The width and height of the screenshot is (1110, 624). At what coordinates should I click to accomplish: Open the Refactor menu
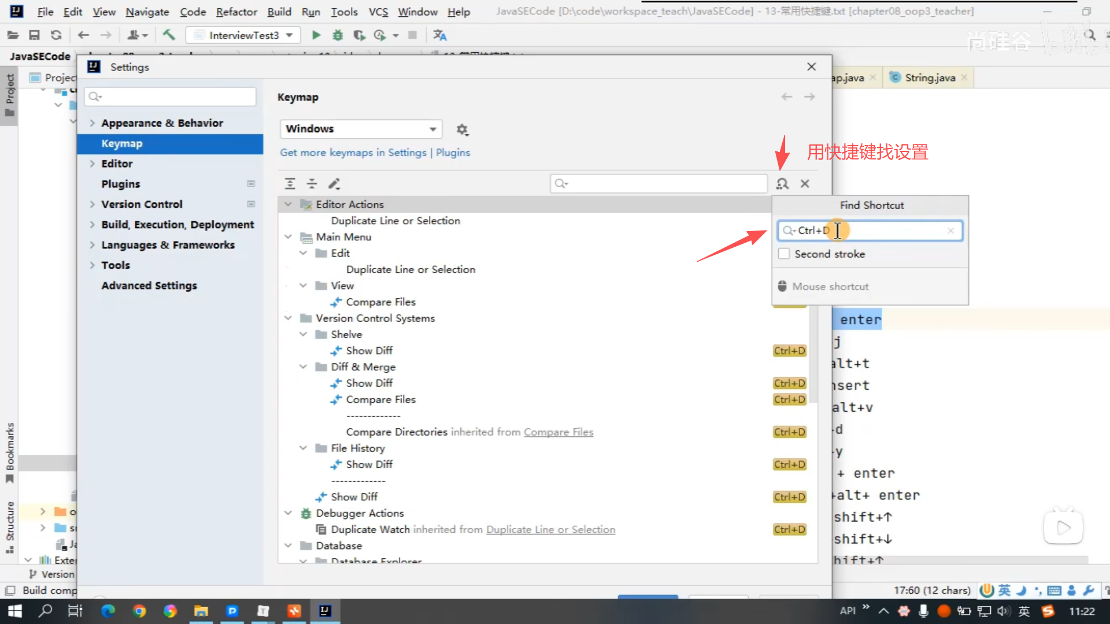pyautogui.click(x=236, y=12)
